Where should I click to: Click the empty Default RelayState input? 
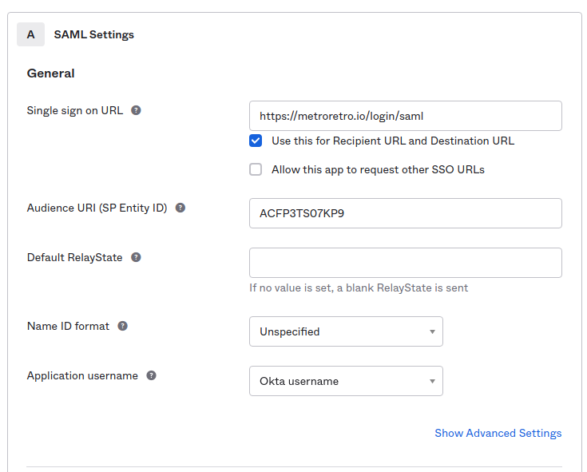405,263
